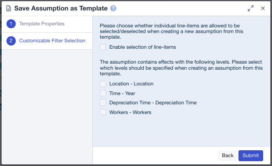The height and width of the screenshot is (166, 272).
Task: Expand the dialog to full screen
Action: point(251,8)
